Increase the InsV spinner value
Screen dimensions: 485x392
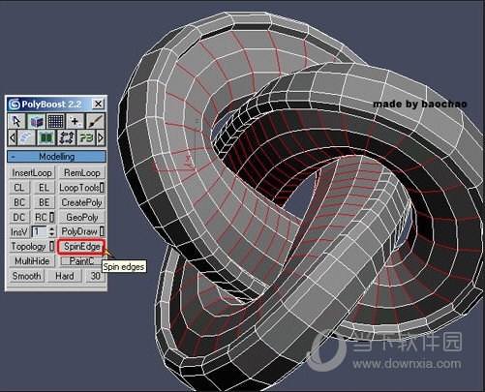point(52,228)
